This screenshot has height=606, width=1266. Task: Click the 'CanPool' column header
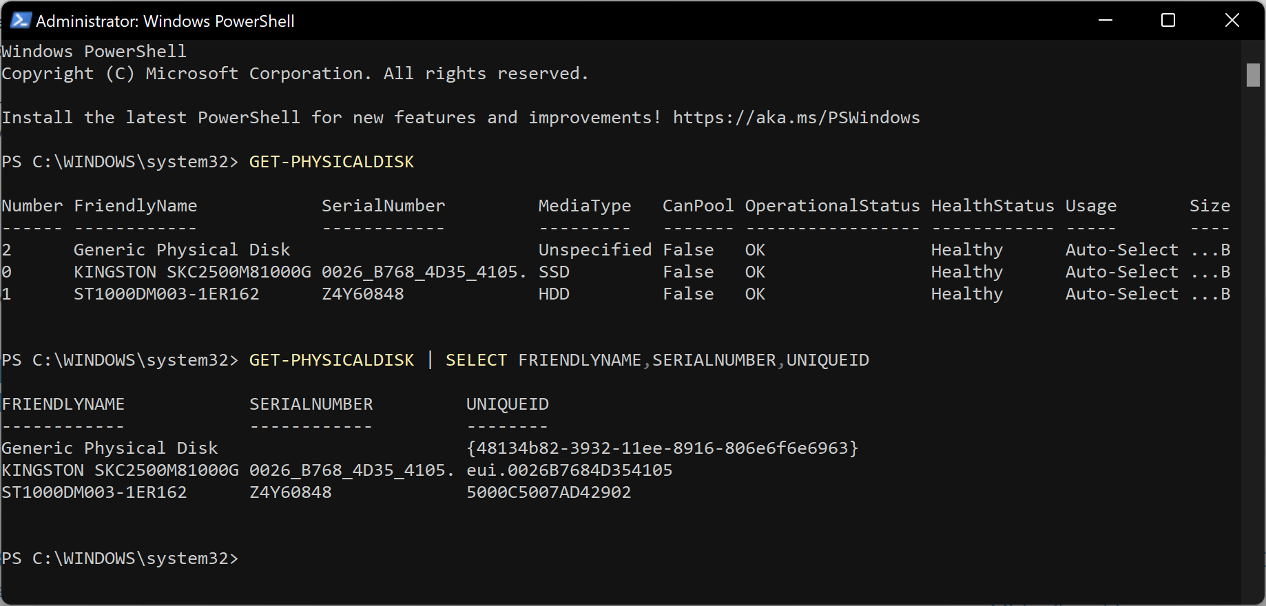(x=698, y=206)
